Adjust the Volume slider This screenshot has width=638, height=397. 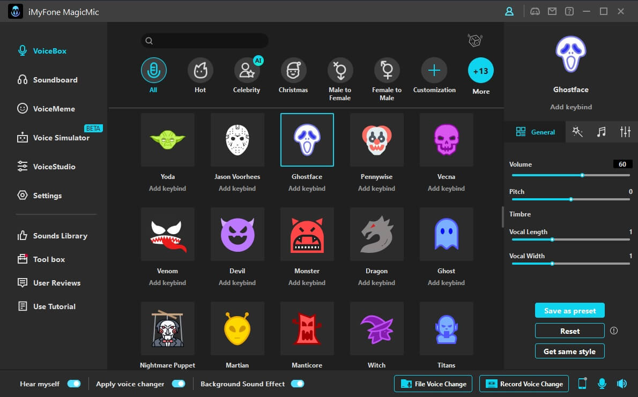[x=571, y=175]
